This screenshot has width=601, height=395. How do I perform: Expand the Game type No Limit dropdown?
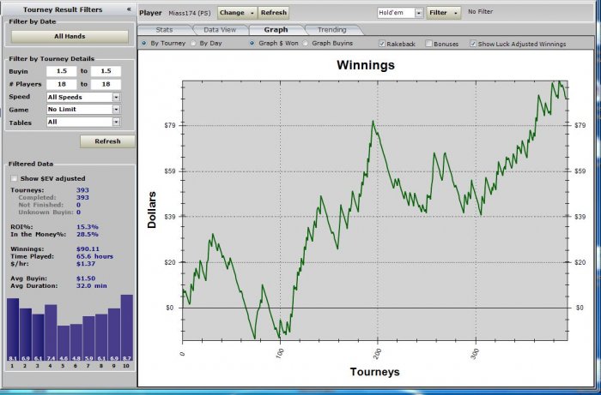point(116,110)
